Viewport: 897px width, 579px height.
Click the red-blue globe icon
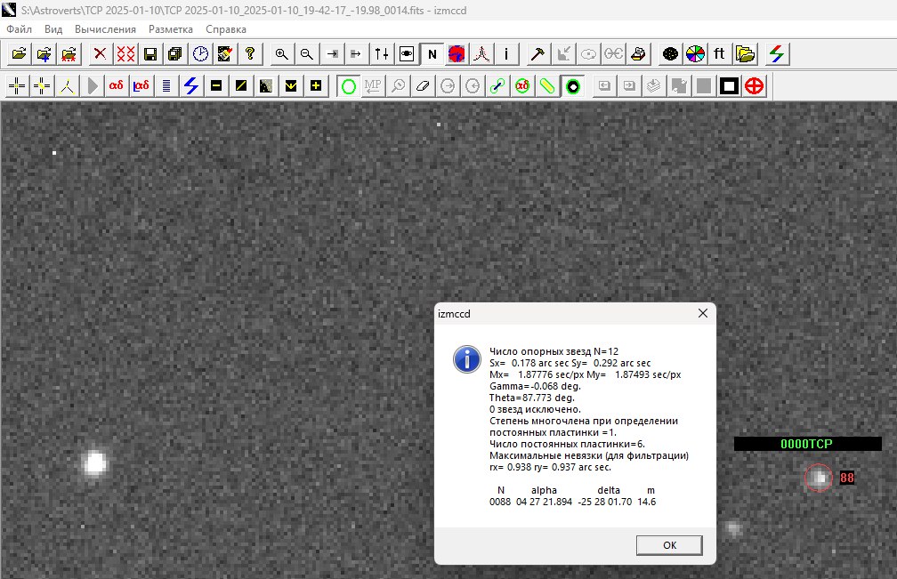[457, 54]
